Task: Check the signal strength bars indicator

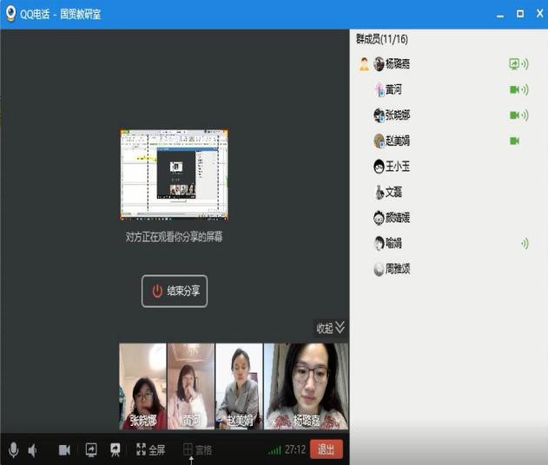Action: [274, 450]
